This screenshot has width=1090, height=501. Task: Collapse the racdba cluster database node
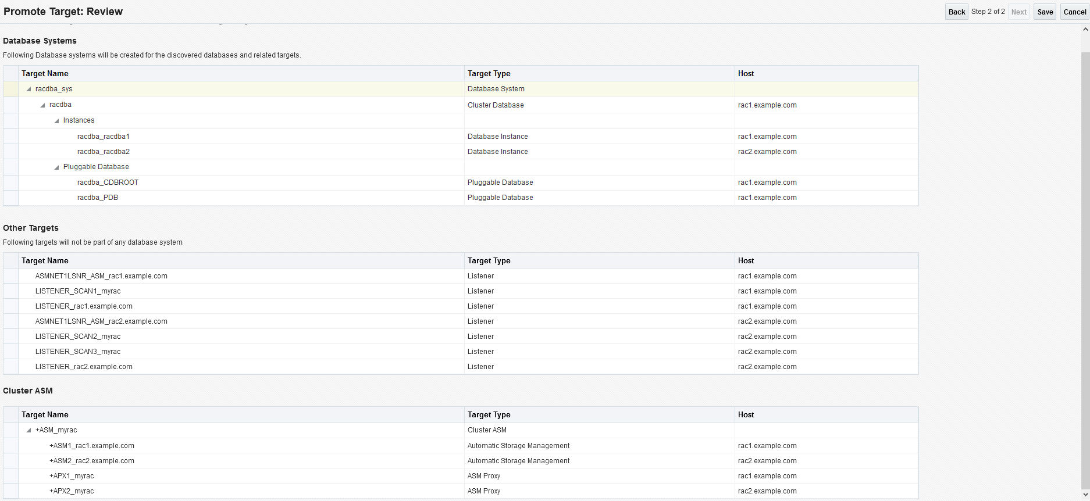point(42,105)
